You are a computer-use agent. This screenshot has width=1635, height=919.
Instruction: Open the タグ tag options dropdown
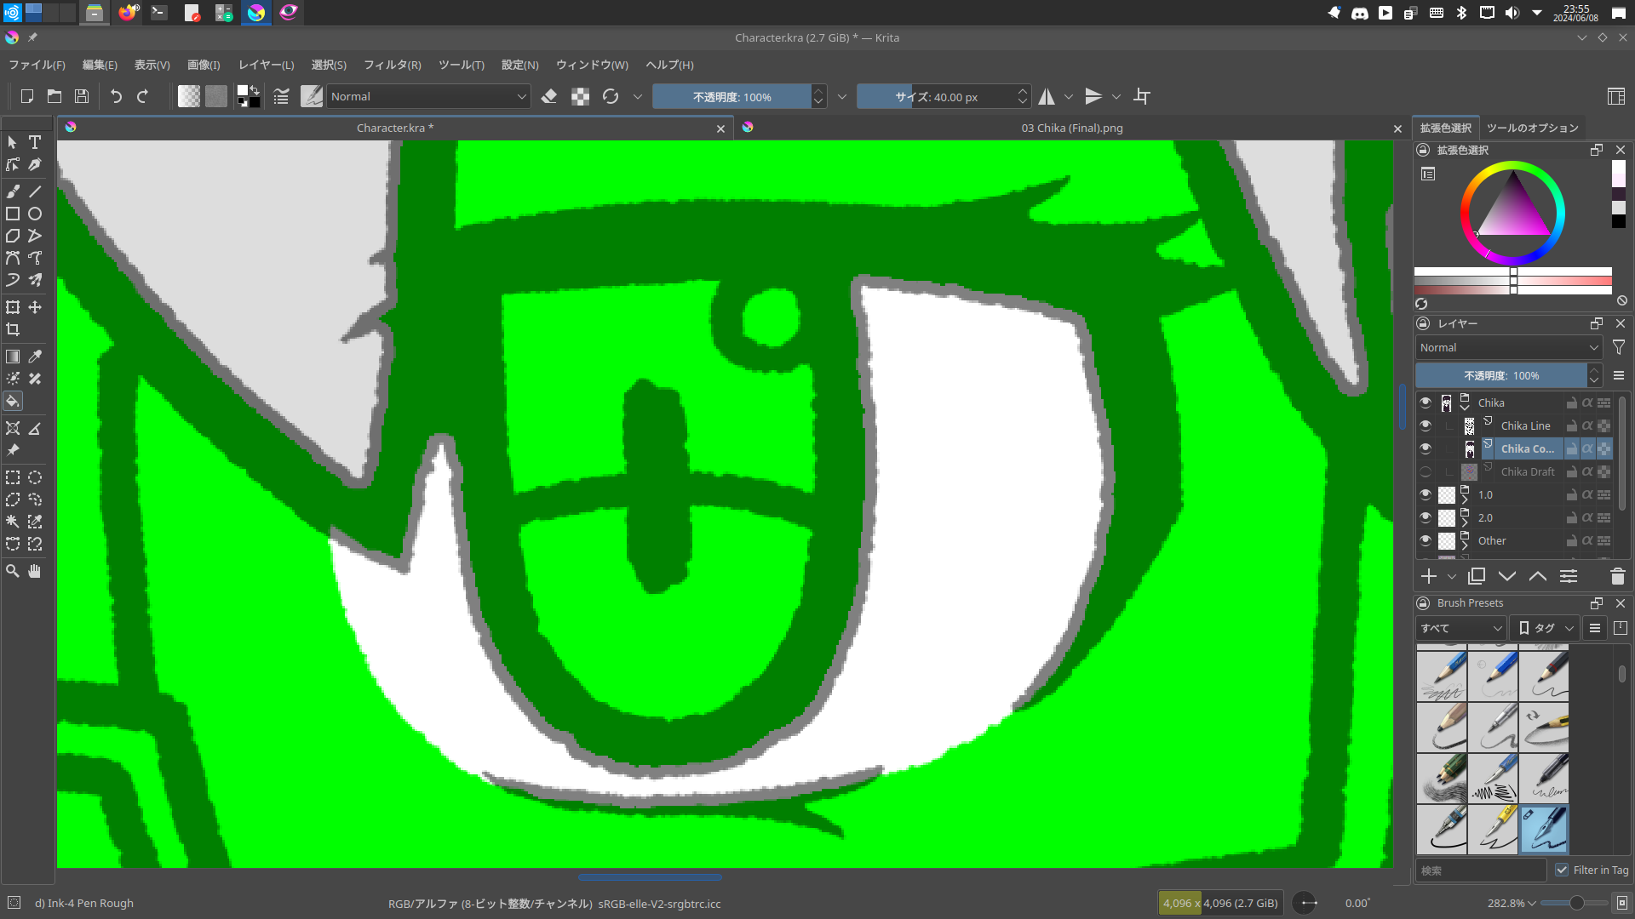[1545, 628]
